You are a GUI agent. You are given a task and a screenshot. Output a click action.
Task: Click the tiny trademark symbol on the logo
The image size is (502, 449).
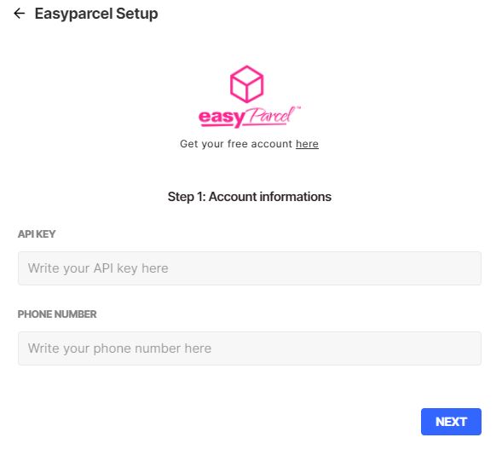298,108
